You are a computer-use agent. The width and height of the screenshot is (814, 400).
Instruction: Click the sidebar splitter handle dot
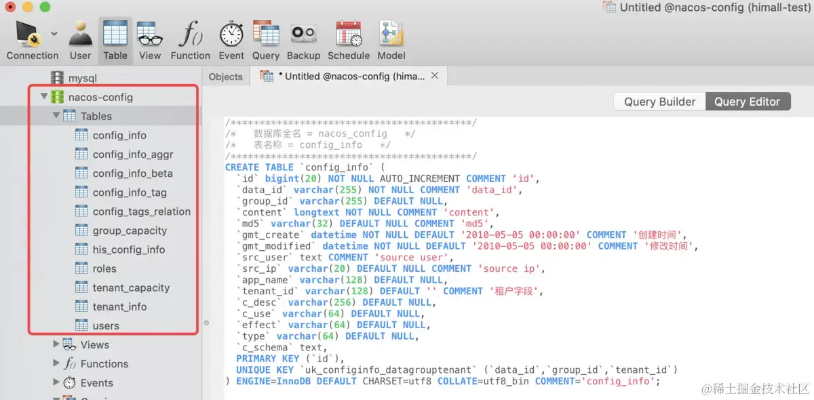206,323
